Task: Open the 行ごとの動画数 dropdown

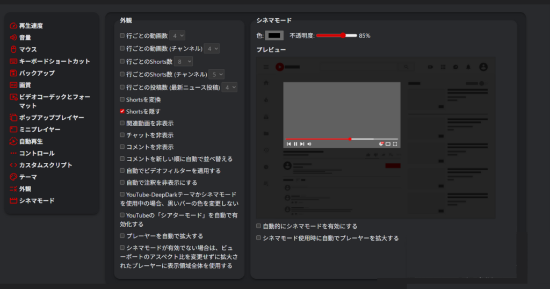Action: coord(177,35)
